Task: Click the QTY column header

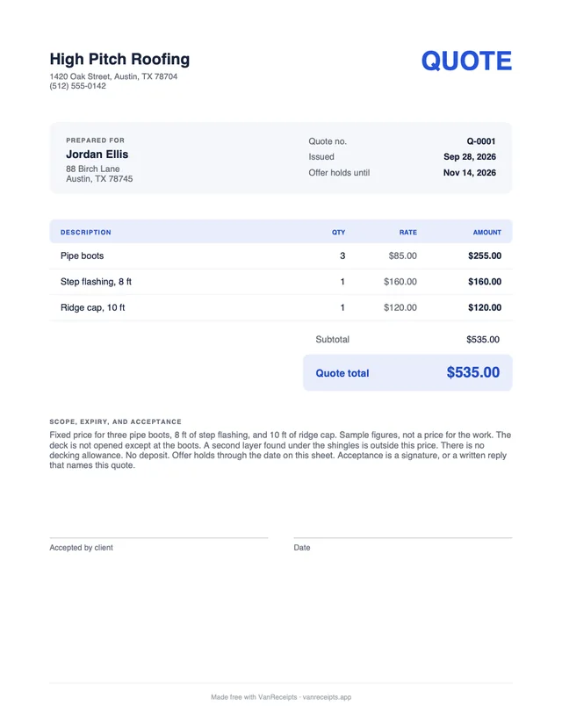Action: [x=338, y=233]
